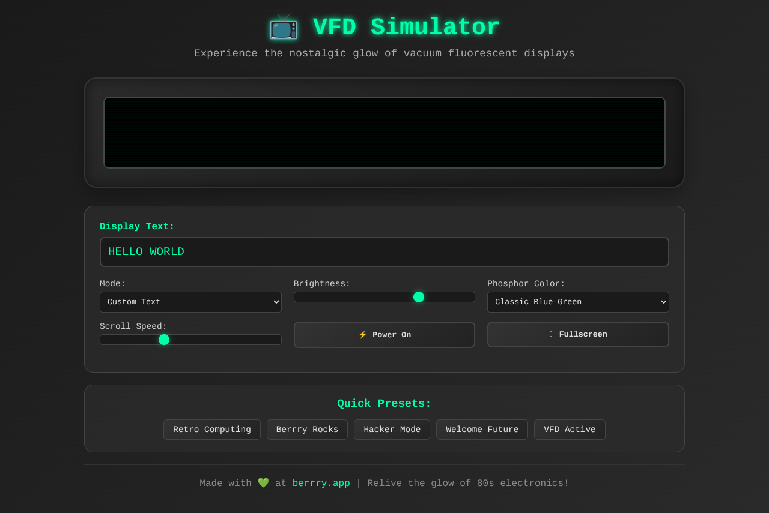Click the VFD display screen area
This screenshot has height=513, width=769.
384,132
